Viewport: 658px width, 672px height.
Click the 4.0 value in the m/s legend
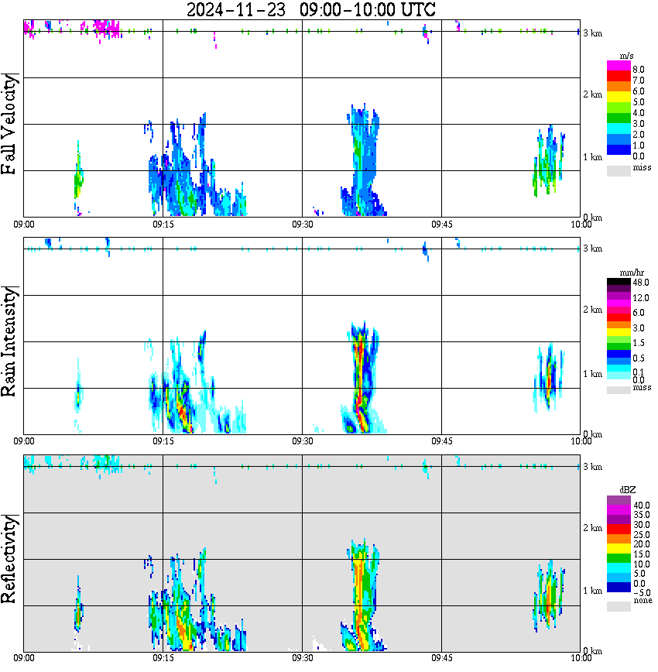639,113
